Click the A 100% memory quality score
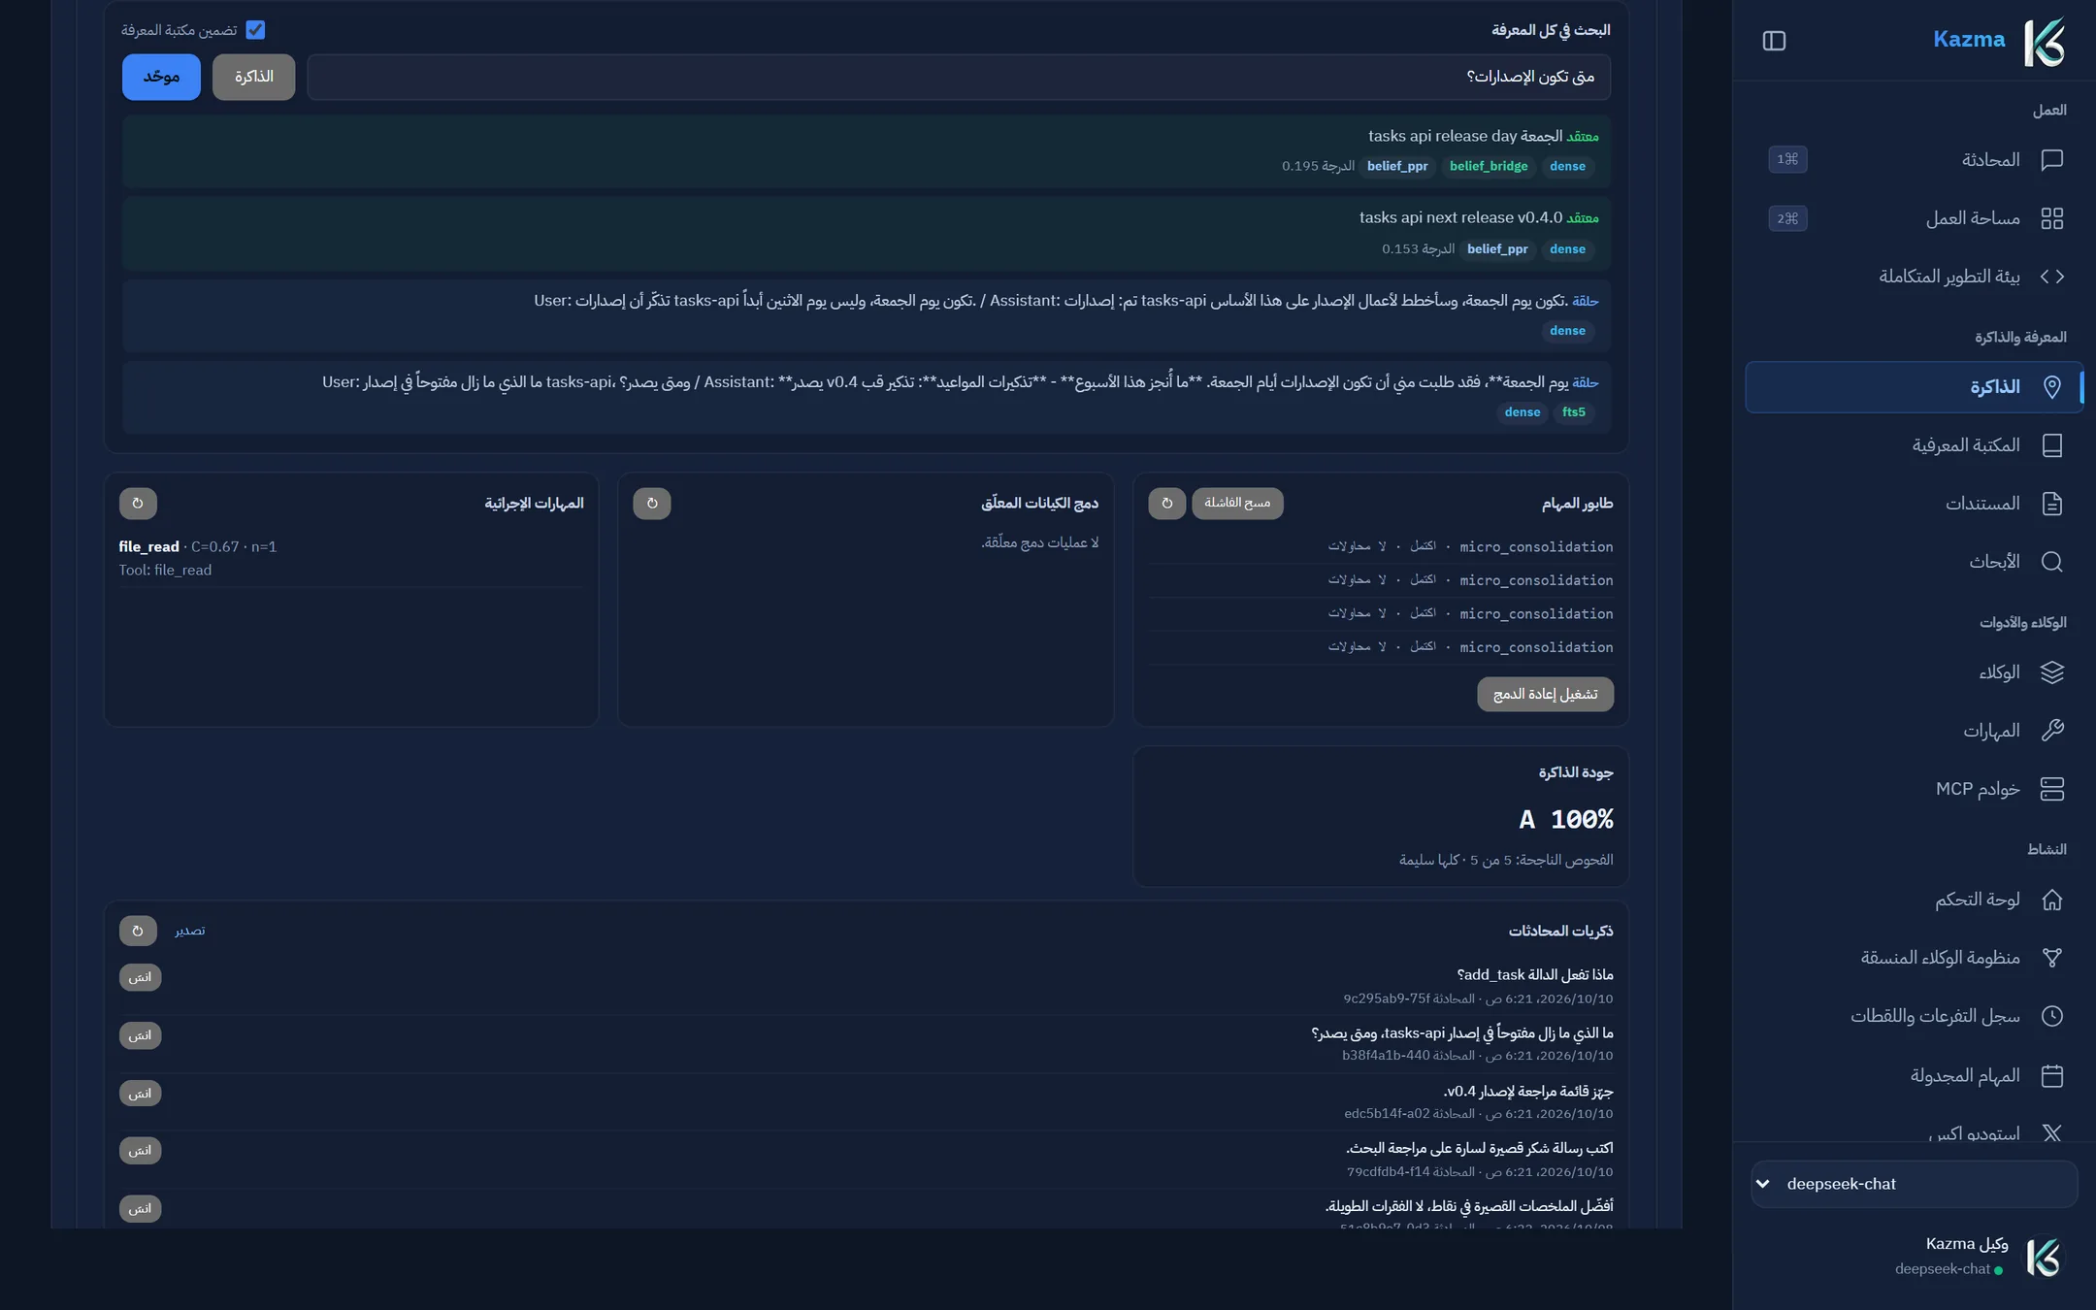2096x1310 pixels. (1565, 820)
